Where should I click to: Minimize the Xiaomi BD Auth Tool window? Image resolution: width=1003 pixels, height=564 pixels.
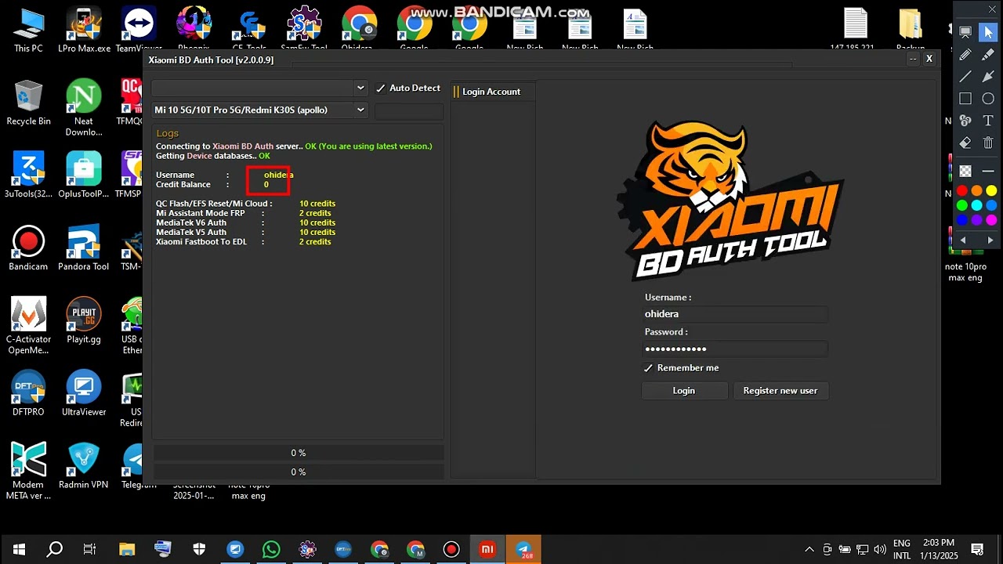tap(913, 59)
